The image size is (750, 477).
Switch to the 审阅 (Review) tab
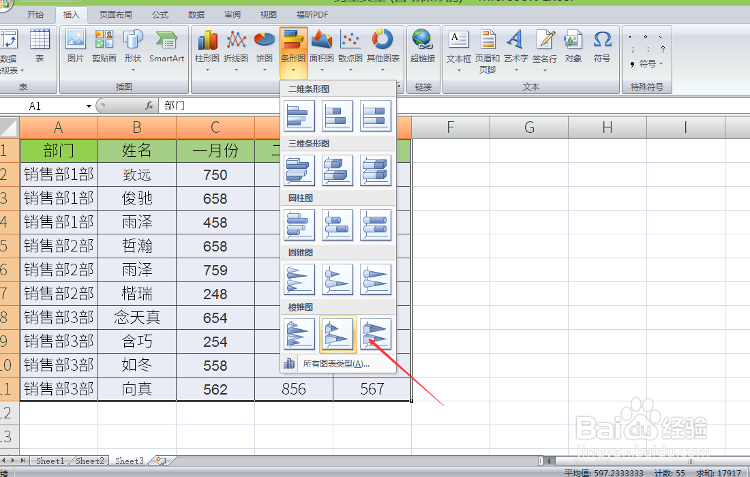(232, 15)
